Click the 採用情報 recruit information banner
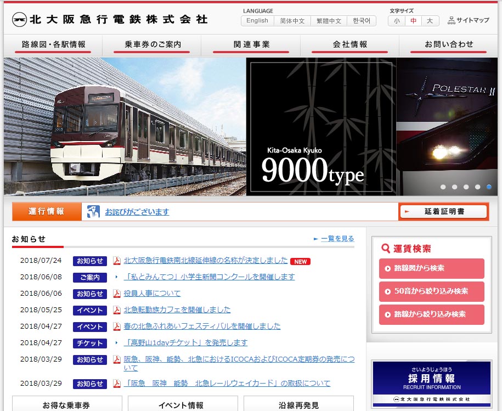Screen dimensions: 502x411 (432, 383)
